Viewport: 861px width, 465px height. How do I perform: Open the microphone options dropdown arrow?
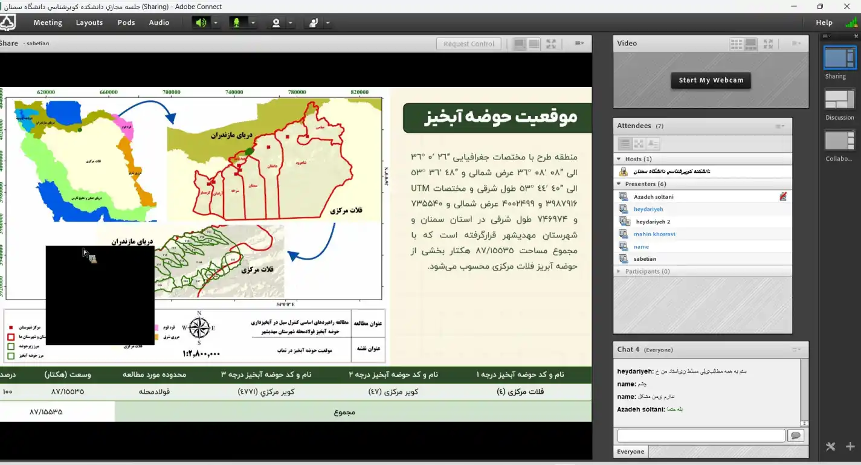pos(253,23)
